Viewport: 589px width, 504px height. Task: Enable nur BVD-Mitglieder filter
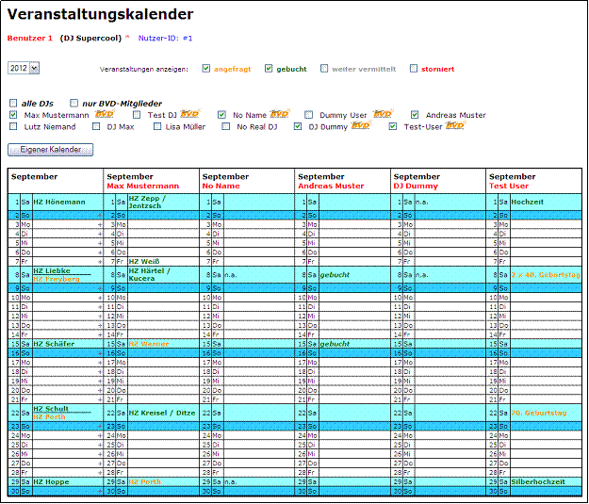coord(74,103)
